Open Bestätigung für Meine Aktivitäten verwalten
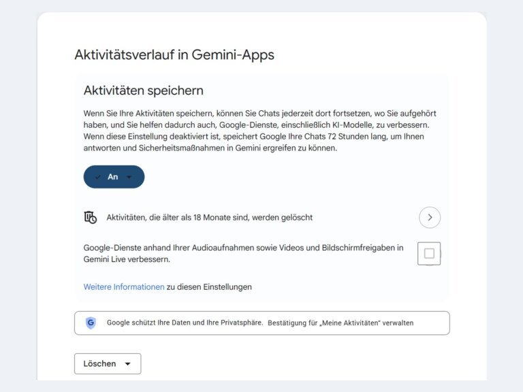This screenshot has height=392, width=523. click(x=340, y=323)
